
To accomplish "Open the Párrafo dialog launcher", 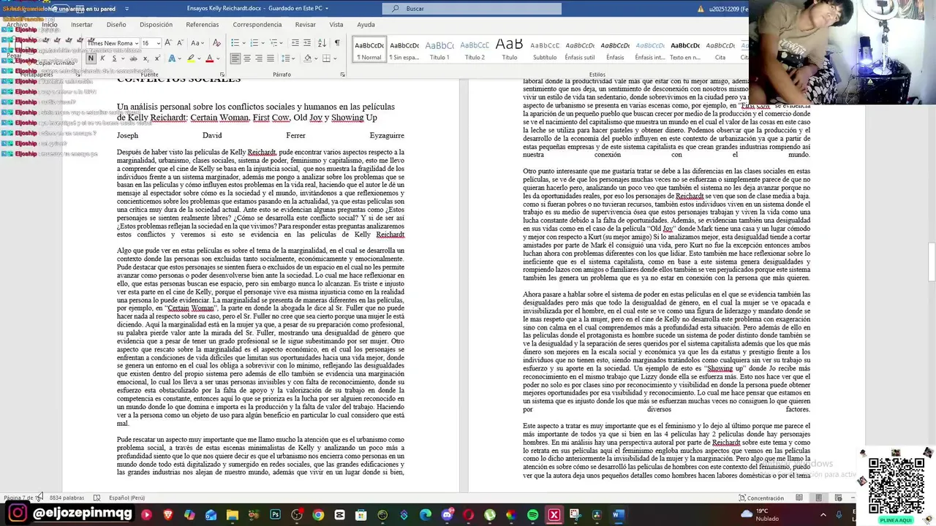I will tap(343, 75).
